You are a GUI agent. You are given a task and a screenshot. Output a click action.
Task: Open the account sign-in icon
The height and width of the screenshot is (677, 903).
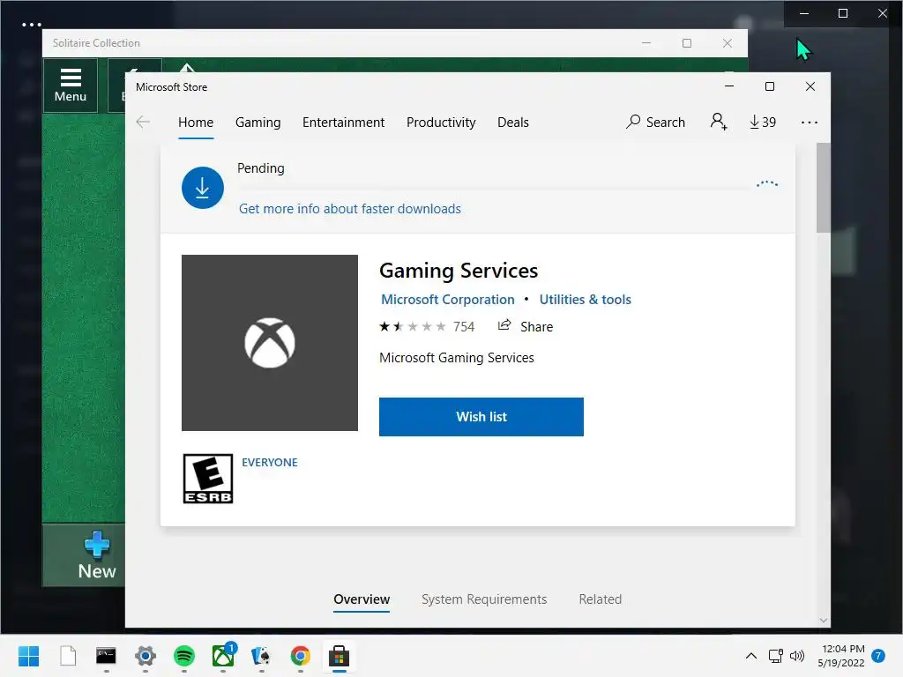pos(718,122)
